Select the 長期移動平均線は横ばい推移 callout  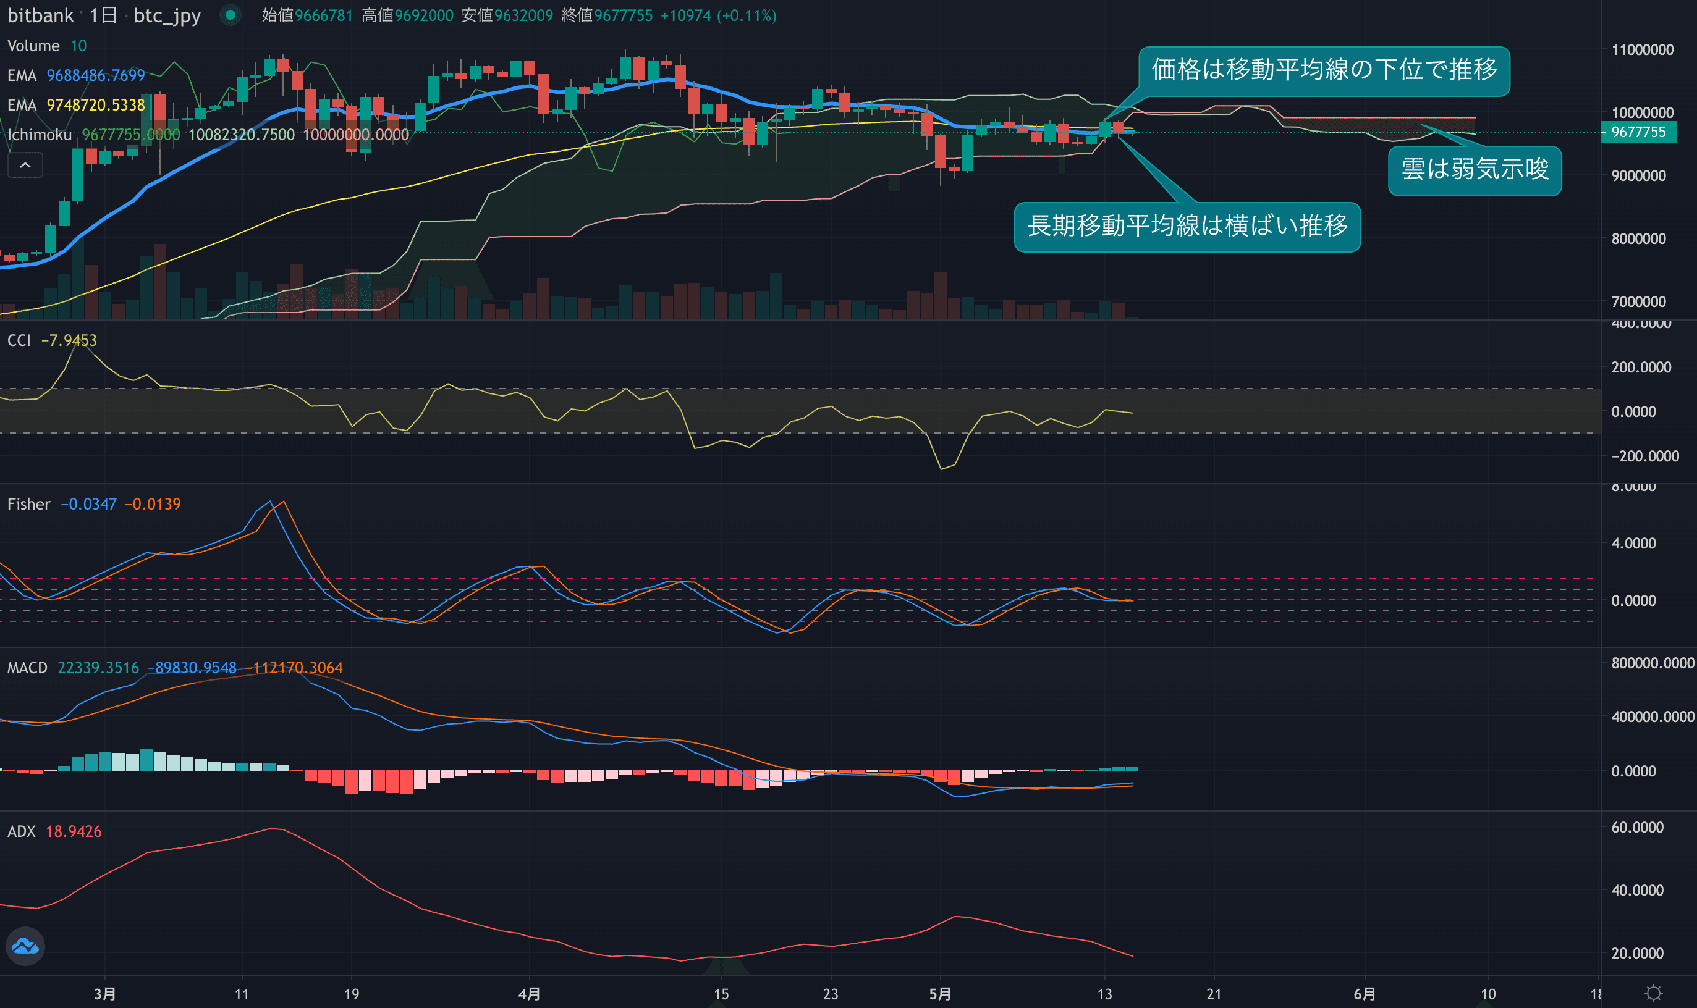1187,226
